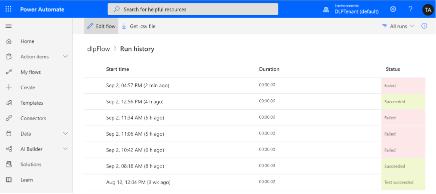
Task: Click the My flows icon
Action: pyautogui.click(x=9, y=72)
